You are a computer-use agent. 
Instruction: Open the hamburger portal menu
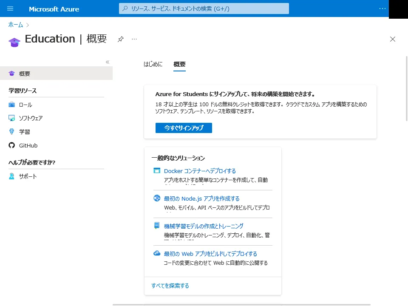11,8
